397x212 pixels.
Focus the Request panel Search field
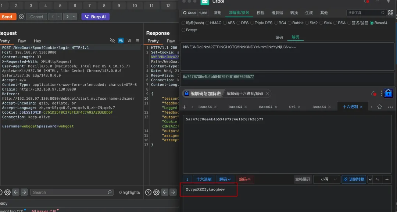pyautogui.click(x=72, y=192)
